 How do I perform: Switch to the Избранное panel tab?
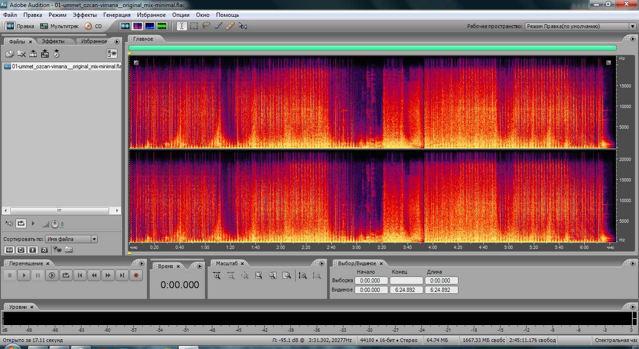[94, 41]
